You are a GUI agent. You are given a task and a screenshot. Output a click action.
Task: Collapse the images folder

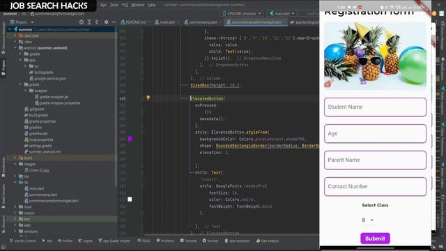[15, 164]
